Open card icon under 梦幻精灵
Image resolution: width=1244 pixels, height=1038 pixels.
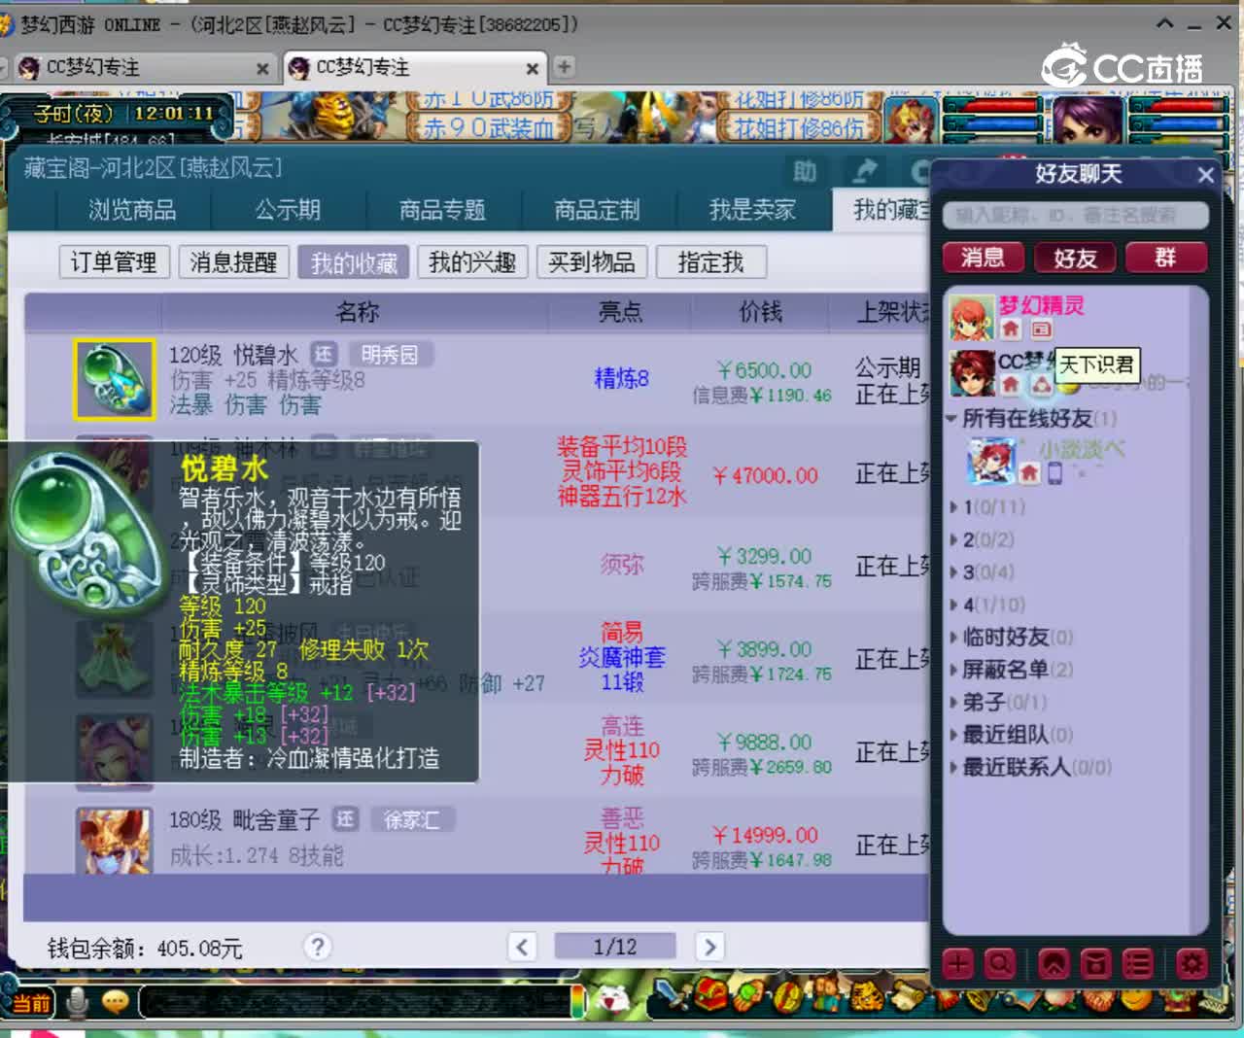click(1041, 329)
